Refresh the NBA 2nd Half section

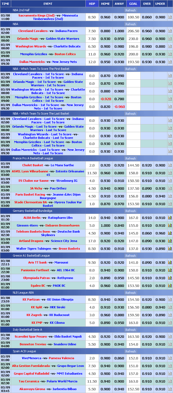(131, 10)
